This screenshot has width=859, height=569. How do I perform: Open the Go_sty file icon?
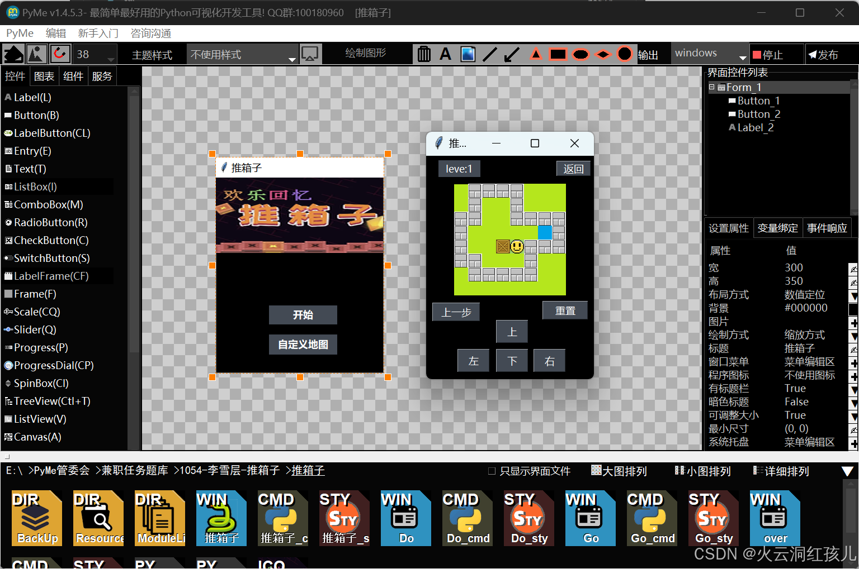(x=714, y=518)
